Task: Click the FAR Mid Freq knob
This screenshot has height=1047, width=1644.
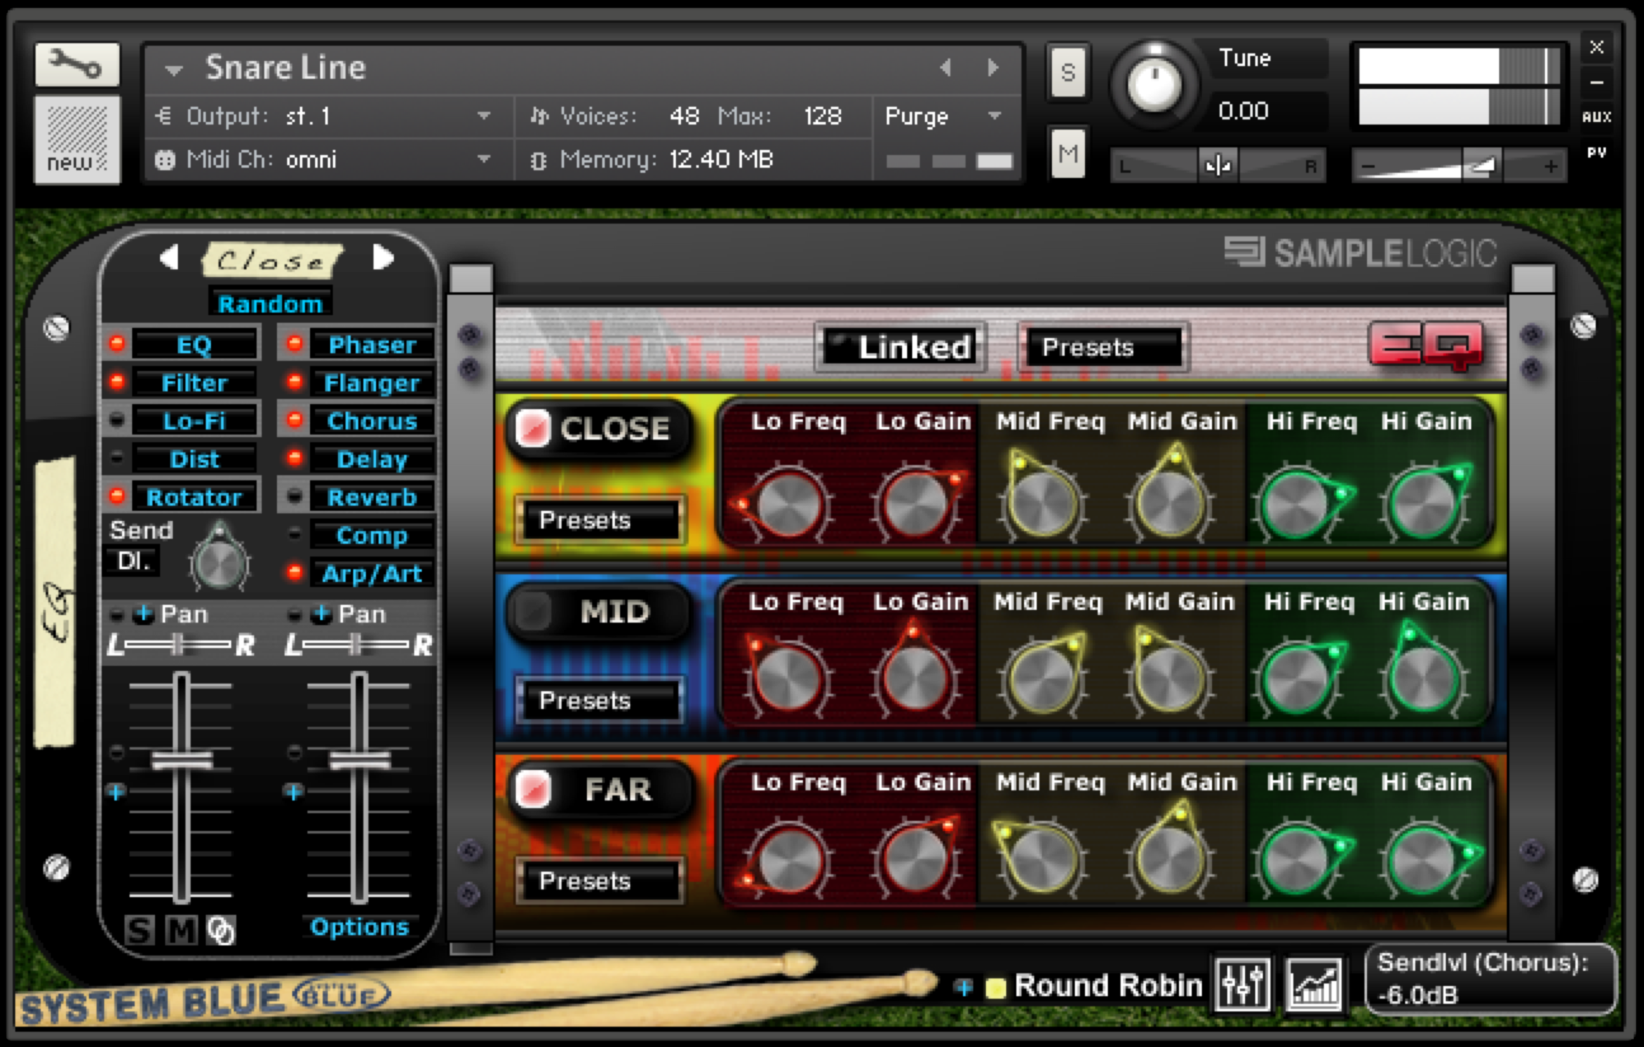Action: [1042, 861]
